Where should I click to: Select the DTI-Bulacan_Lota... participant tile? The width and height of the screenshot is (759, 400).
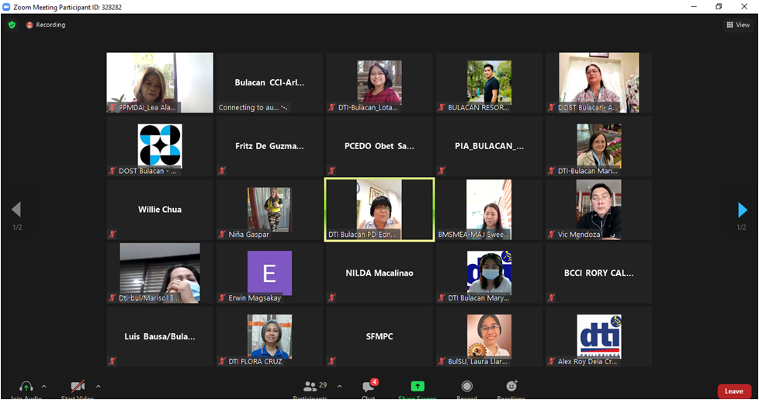pos(379,83)
